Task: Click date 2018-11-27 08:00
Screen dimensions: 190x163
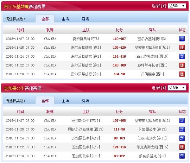Action: (x=20, y=39)
